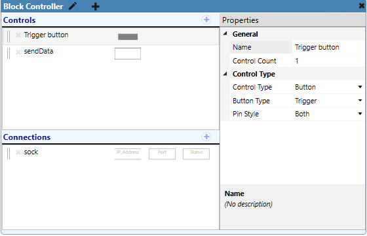The width and height of the screenshot is (367, 236).
Task: Collapse the General property group
Action: coord(225,34)
